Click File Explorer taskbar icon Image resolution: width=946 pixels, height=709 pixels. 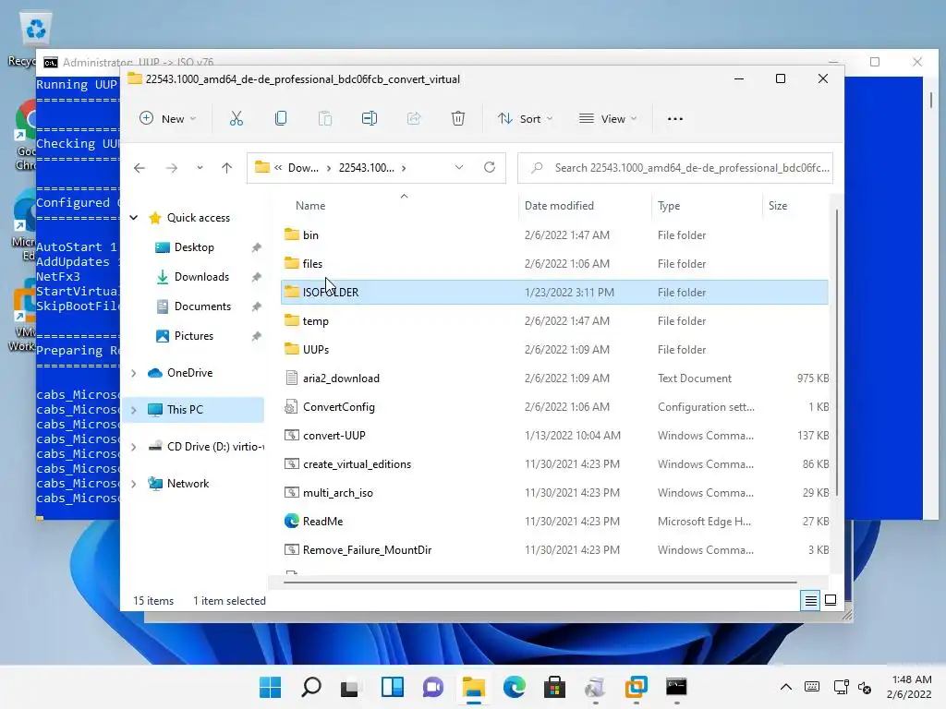point(474,687)
